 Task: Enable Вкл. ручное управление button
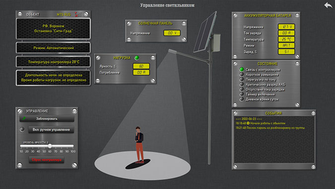[x=51, y=129]
